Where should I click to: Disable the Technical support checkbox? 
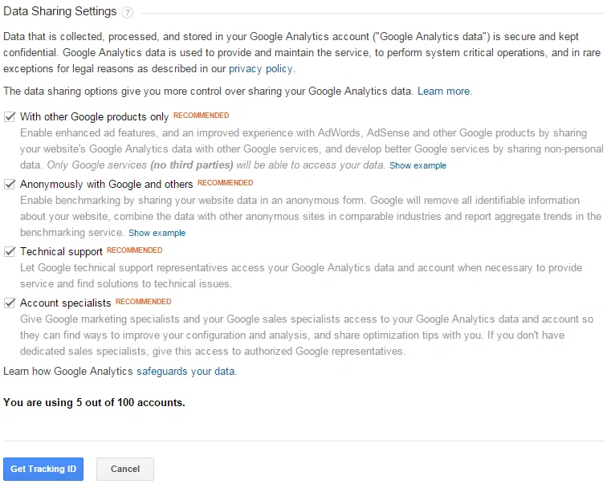10,251
